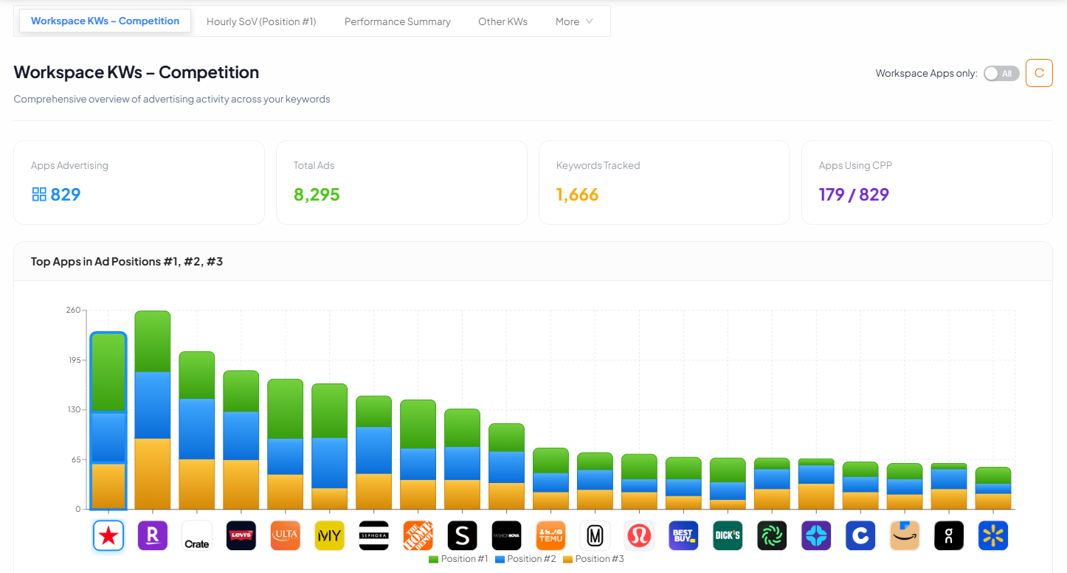Click the Apps Advertising 829 stat link
This screenshot has width=1067, height=573.
click(x=56, y=194)
